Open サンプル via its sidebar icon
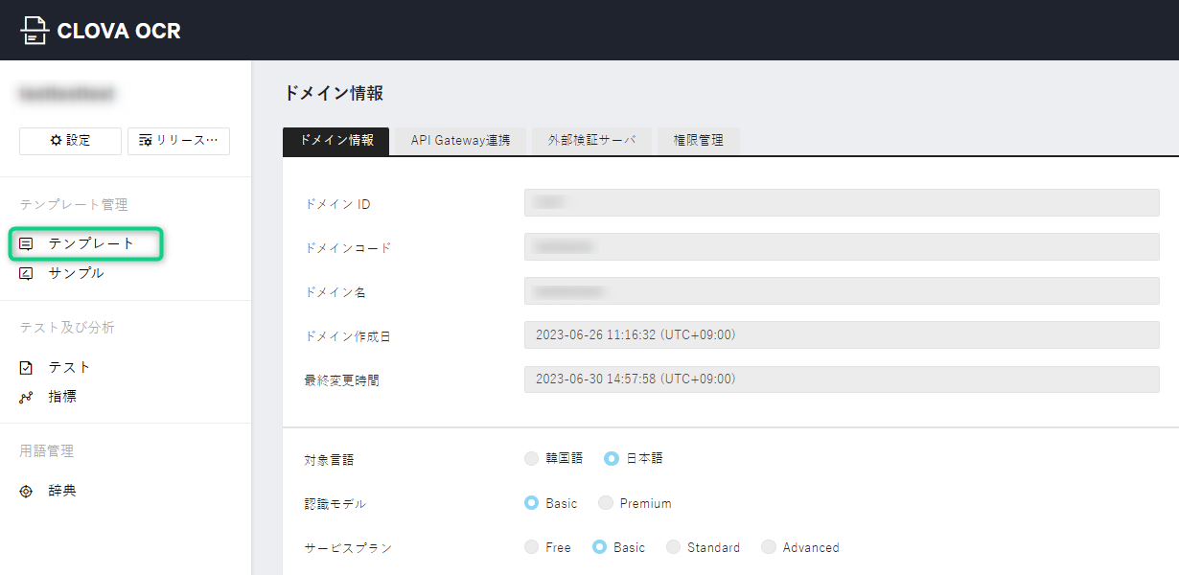The image size is (1179, 575). pyautogui.click(x=27, y=273)
